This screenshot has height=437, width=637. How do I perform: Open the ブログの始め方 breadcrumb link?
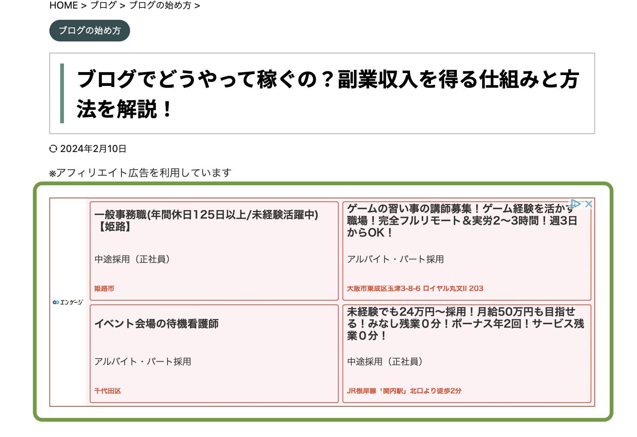160,5
